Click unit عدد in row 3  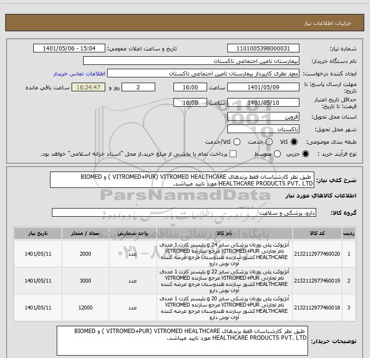[133, 308]
